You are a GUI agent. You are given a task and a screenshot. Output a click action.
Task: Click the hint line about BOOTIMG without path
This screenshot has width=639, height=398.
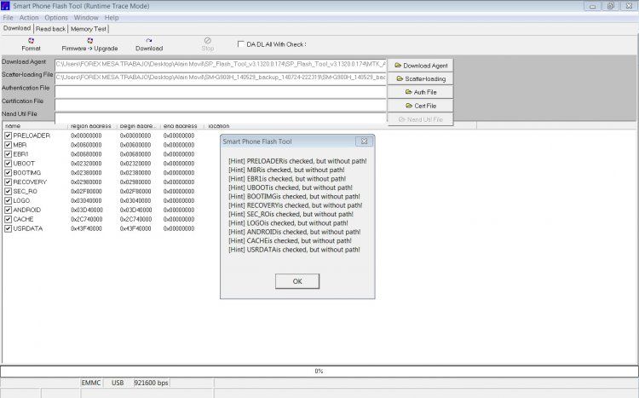coord(294,197)
